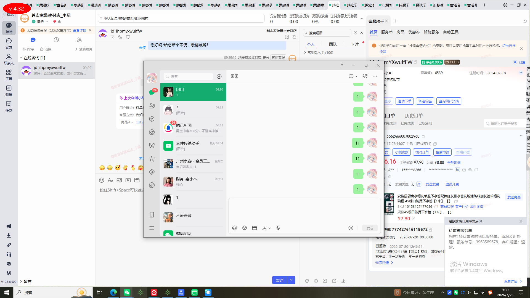Click the refresh icon below JD chat area
Image resolution: width=530 pixels, height=298 pixels.
pos(307,281)
